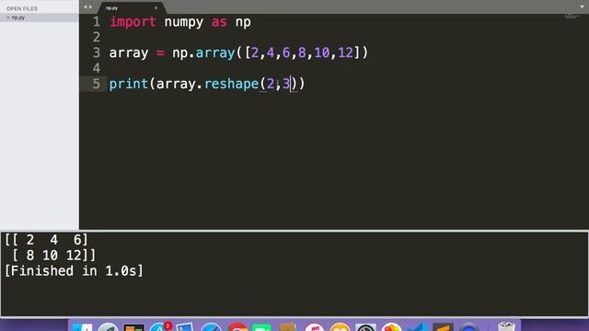Click the 'array' variable on line 3
The image size is (589, 331).
[x=129, y=53]
